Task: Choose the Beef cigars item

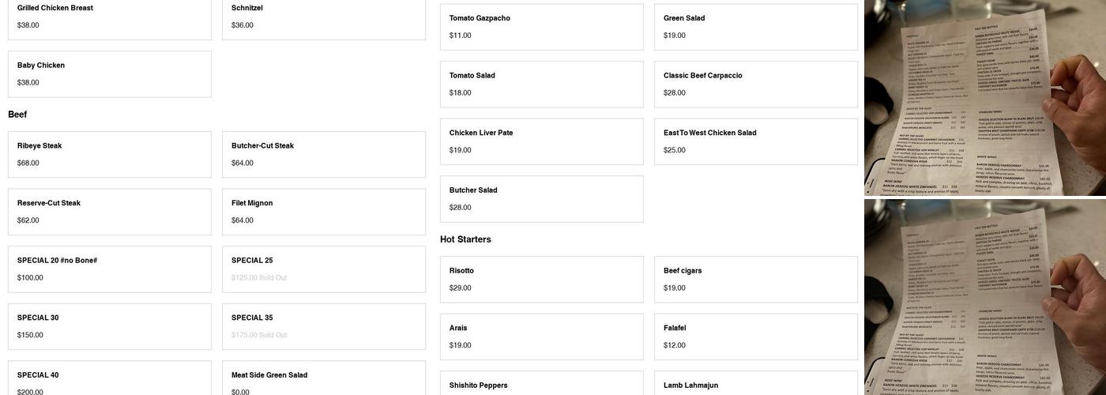Action: [x=756, y=280]
